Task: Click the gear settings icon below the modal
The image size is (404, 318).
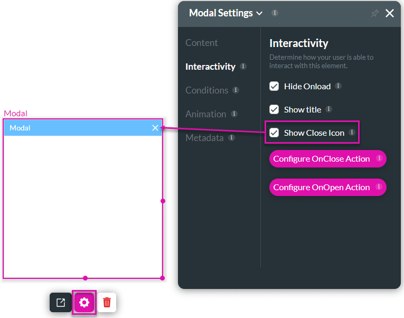Action: pos(84,303)
